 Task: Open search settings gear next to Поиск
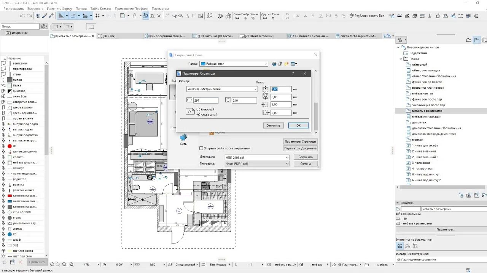click(44, 27)
